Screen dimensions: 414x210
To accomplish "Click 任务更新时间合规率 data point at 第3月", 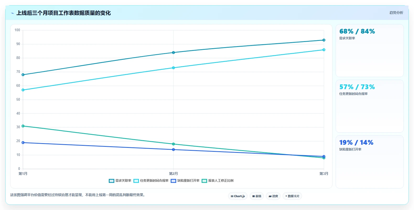I will (x=324, y=50).
